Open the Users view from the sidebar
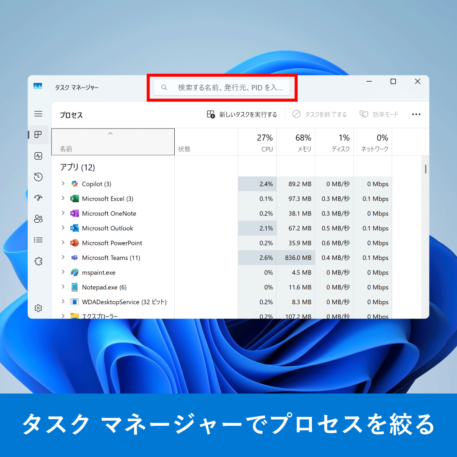Image resolution: width=457 pixels, height=457 pixels. (x=39, y=219)
